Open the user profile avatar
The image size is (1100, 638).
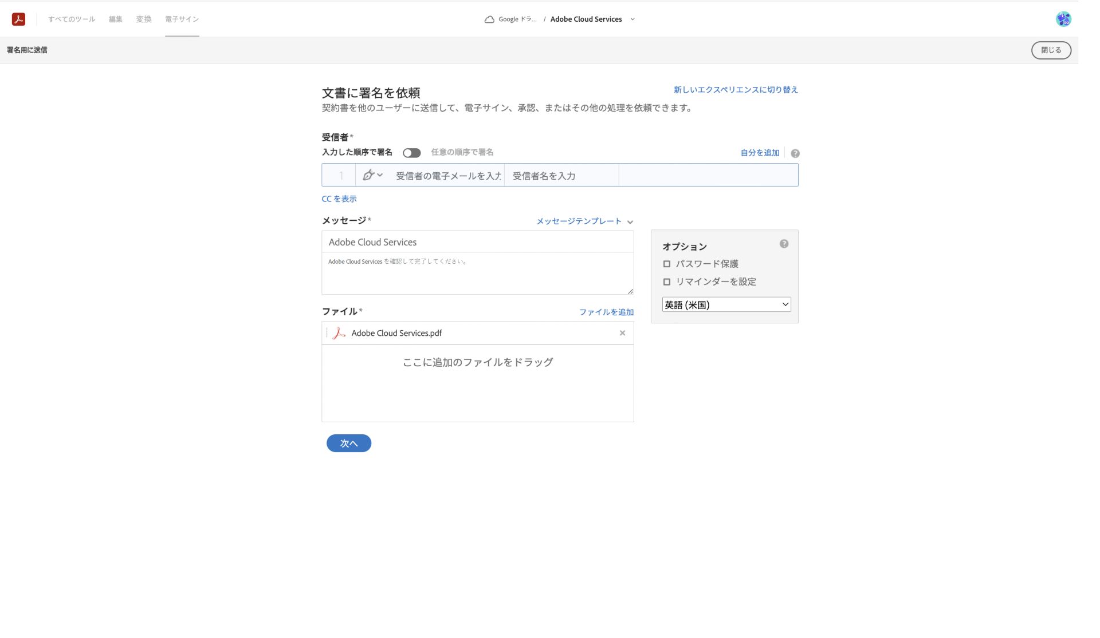[x=1063, y=19]
